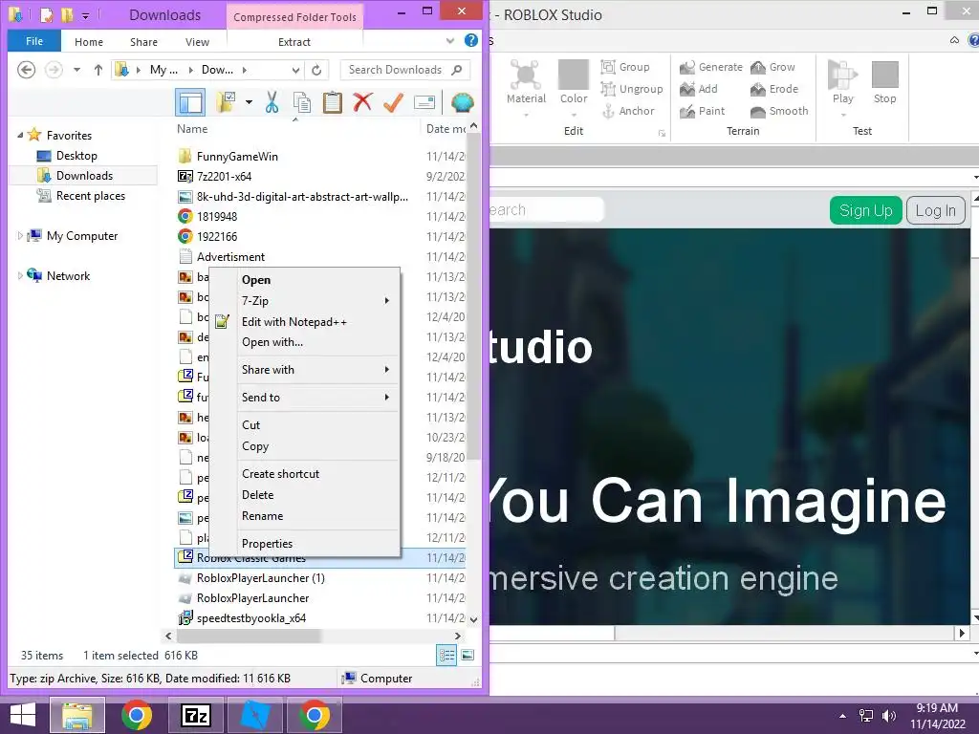The image size is (979, 734).
Task: Click the Rename icon in Explorer toolbar
Action: click(424, 102)
